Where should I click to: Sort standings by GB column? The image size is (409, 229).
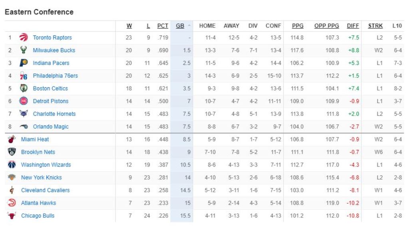point(180,26)
